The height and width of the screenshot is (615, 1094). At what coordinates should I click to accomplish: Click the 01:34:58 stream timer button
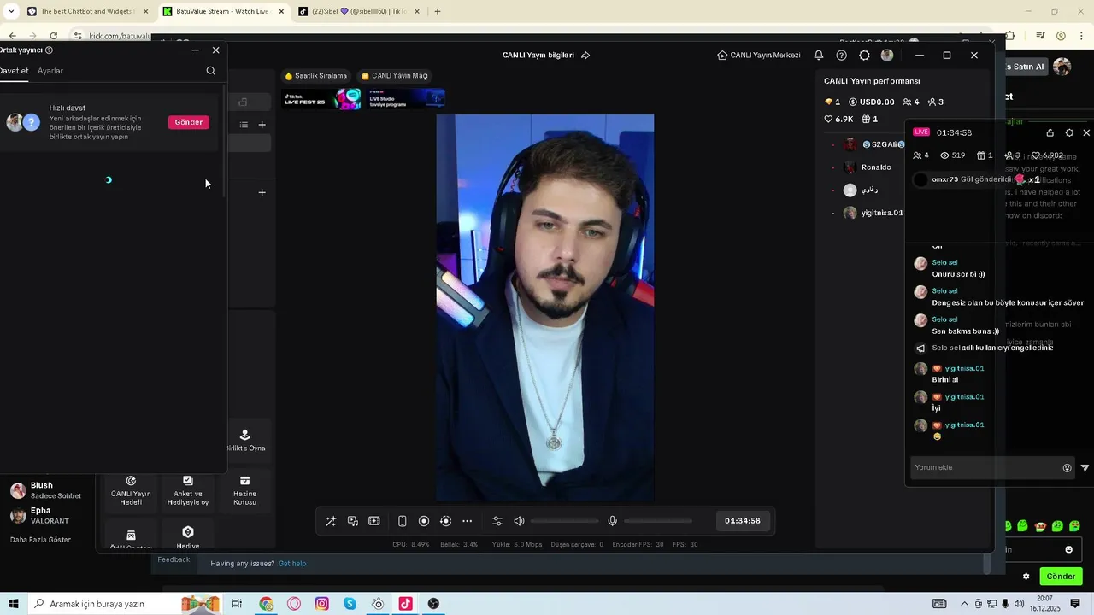click(x=742, y=521)
